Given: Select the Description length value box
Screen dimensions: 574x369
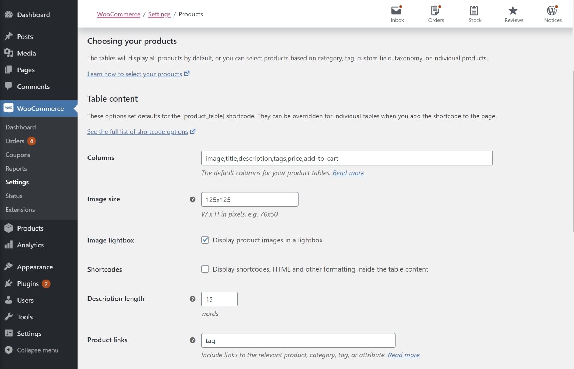Looking at the screenshot, I should (x=219, y=299).
